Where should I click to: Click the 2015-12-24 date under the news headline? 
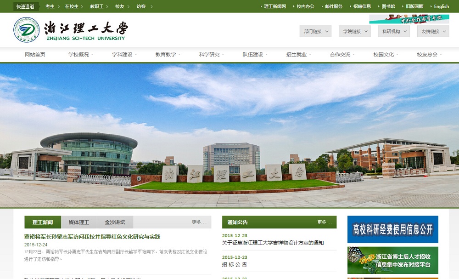pyautogui.click(x=36, y=245)
